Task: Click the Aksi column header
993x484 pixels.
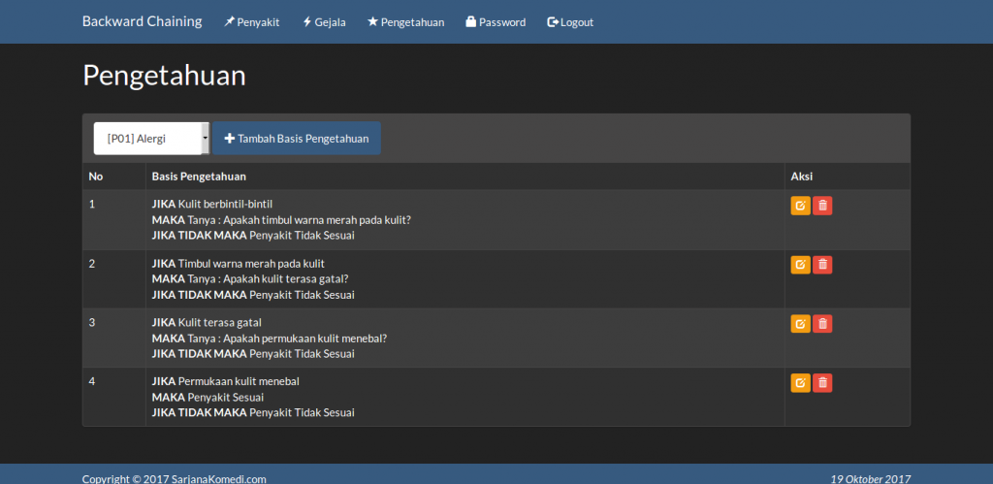Action: coord(802,177)
